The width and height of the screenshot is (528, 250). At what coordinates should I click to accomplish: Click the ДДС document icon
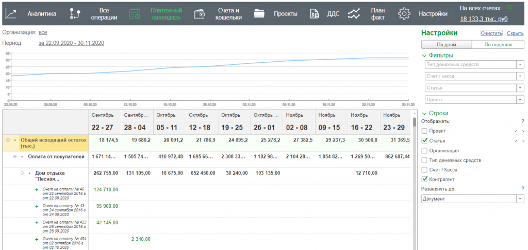[314, 14]
